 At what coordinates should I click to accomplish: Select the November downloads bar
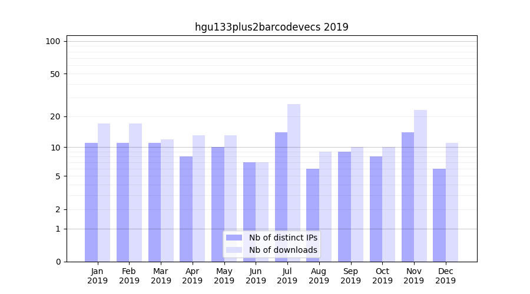420,185
